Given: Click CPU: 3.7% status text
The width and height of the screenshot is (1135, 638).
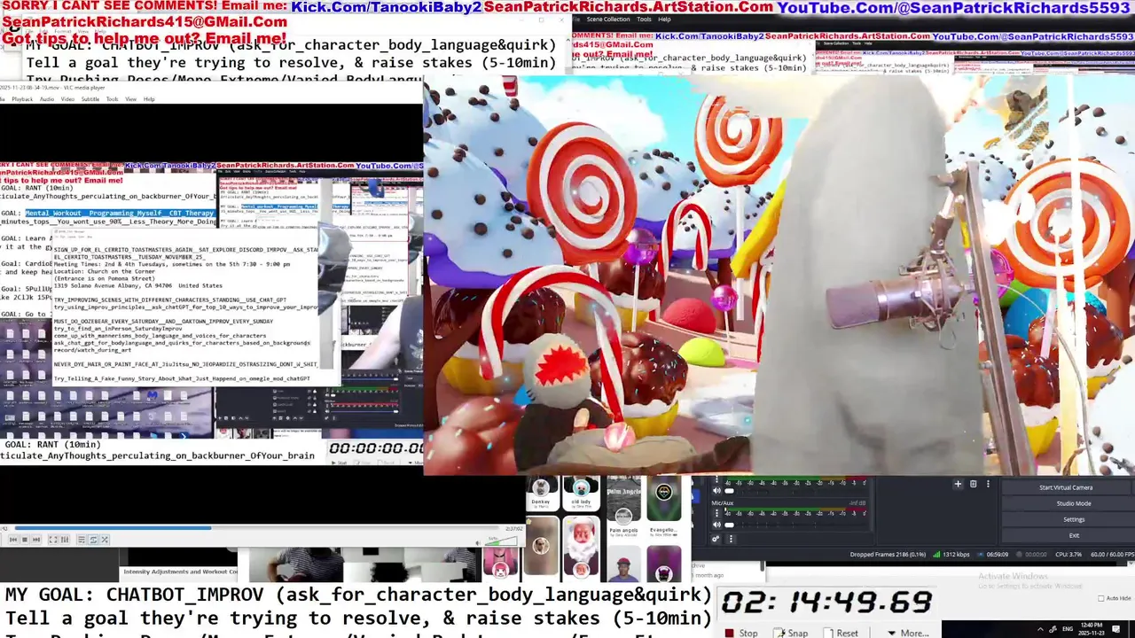Looking at the screenshot, I should 1068,555.
